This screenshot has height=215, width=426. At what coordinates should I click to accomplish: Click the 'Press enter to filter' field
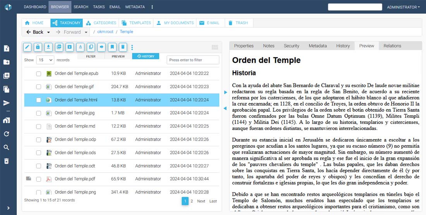[x=193, y=60]
